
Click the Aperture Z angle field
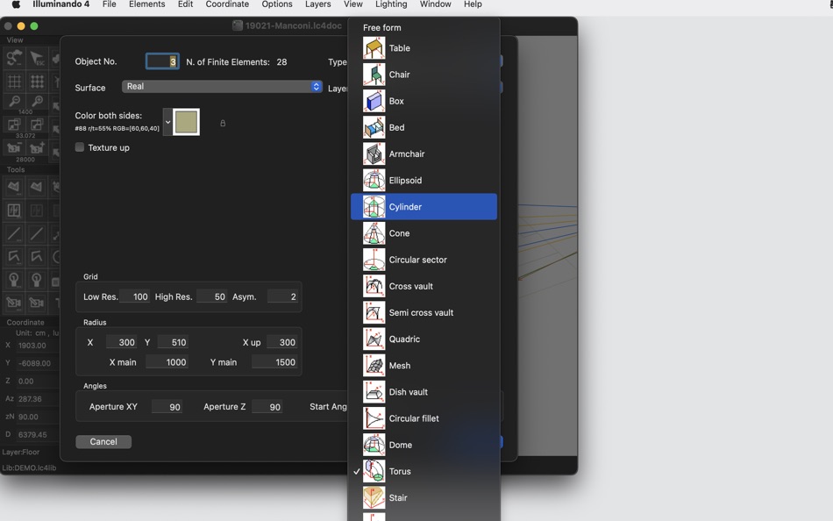coord(267,407)
